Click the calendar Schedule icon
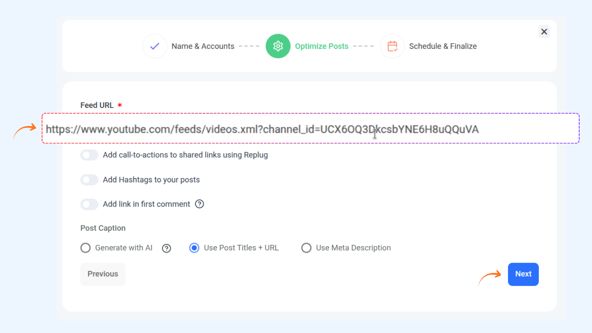592x333 pixels. coord(392,46)
